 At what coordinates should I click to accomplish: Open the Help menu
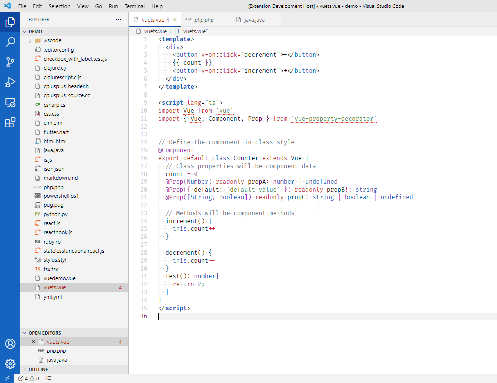157,6
